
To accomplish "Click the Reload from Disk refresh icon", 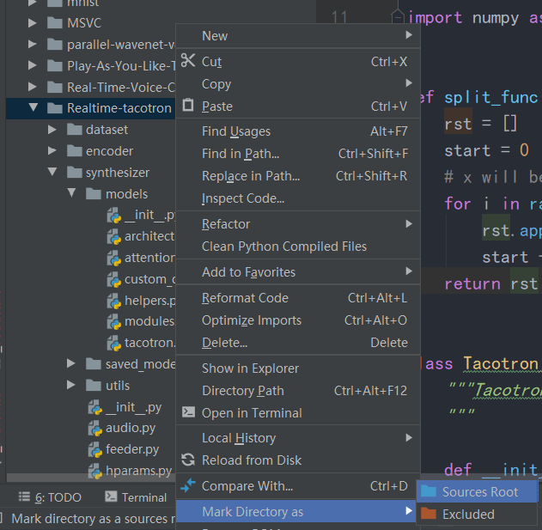I will point(188,460).
